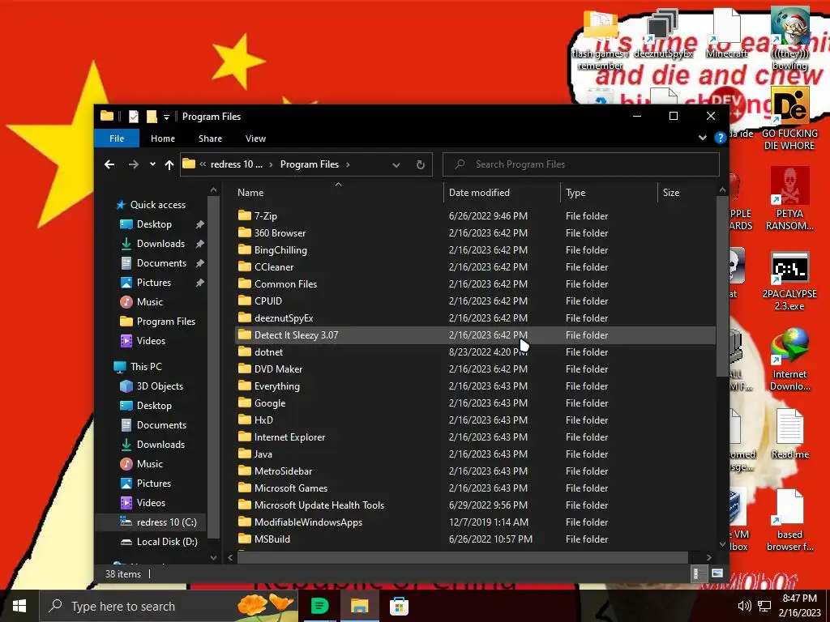Viewport: 830px width, 622px height.
Task: Open Minecraft desktop shortcut
Action: (726, 32)
